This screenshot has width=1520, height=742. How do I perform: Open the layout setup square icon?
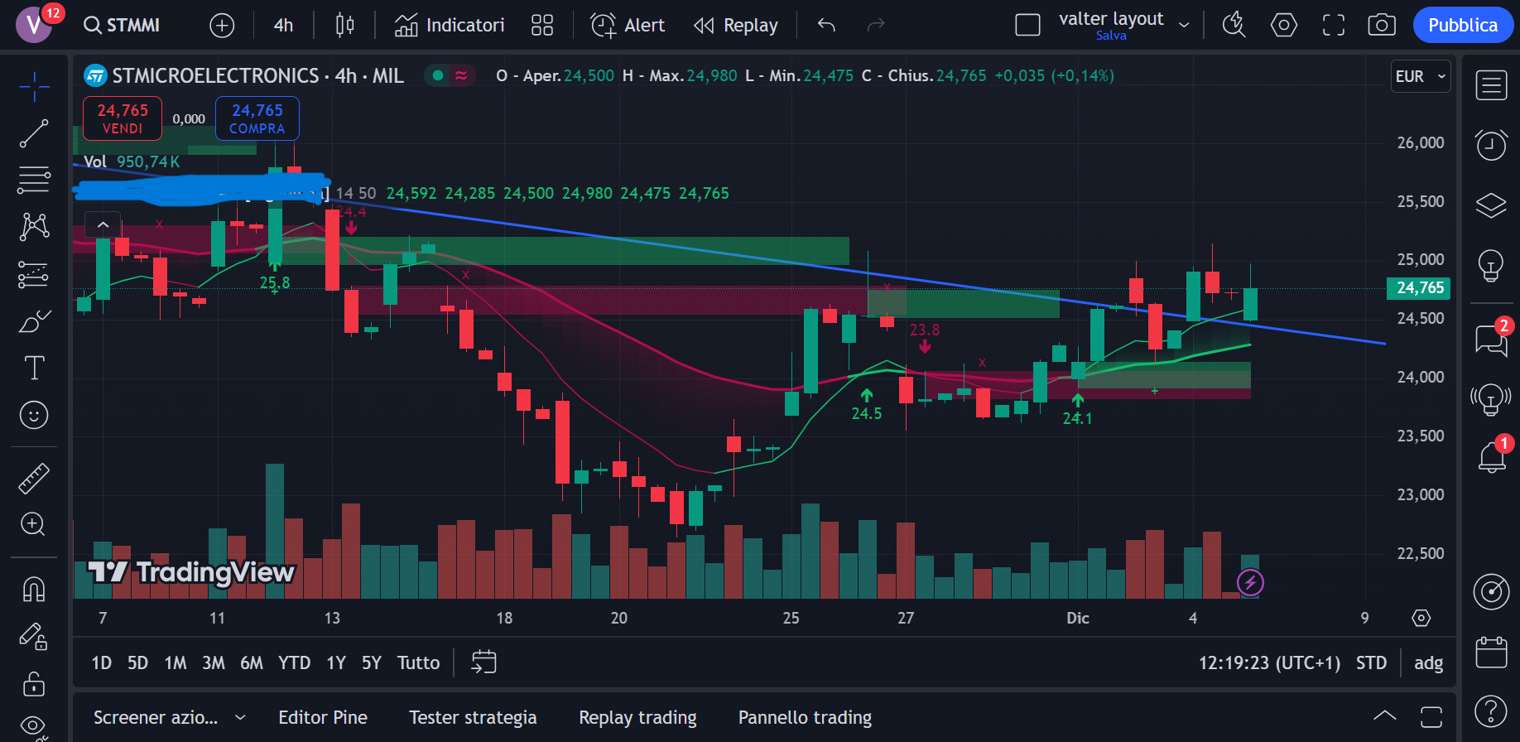(1027, 25)
